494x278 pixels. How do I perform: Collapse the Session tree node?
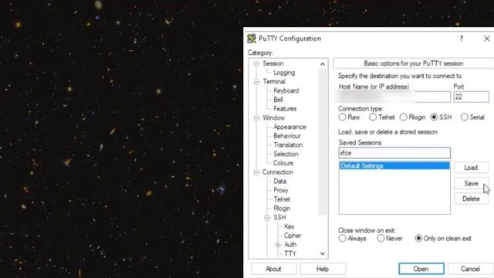pyautogui.click(x=256, y=63)
